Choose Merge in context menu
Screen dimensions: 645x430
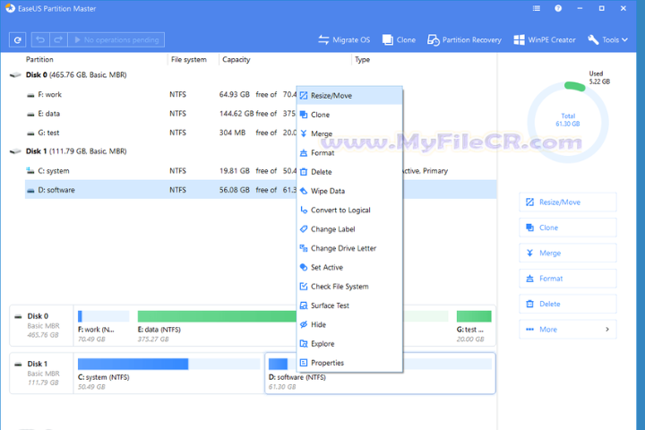pyautogui.click(x=349, y=133)
